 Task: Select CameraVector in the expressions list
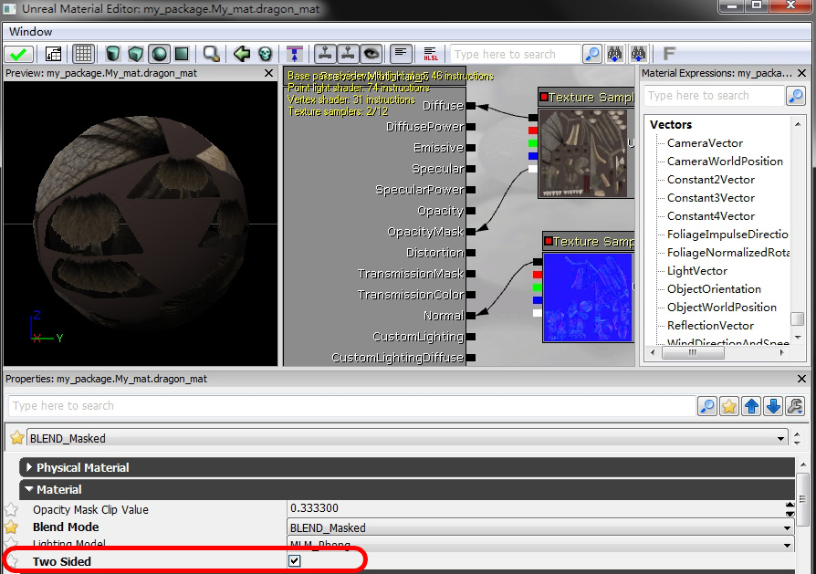705,143
